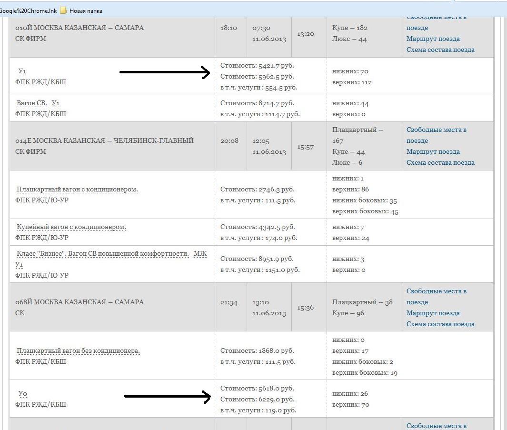Click "У1" label next to Вагон СВ
Image resolution: width=507 pixels, height=430 pixels.
pyautogui.click(x=56, y=103)
